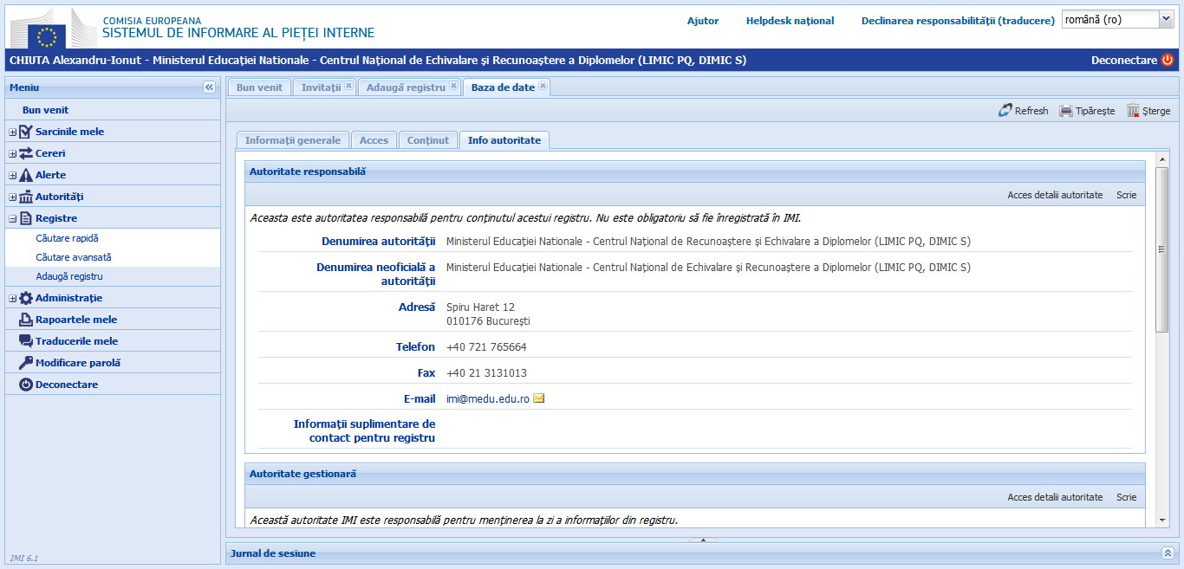The height and width of the screenshot is (569, 1184).
Task: Collapse the Registre menu section
Action: click(x=10, y=217)
